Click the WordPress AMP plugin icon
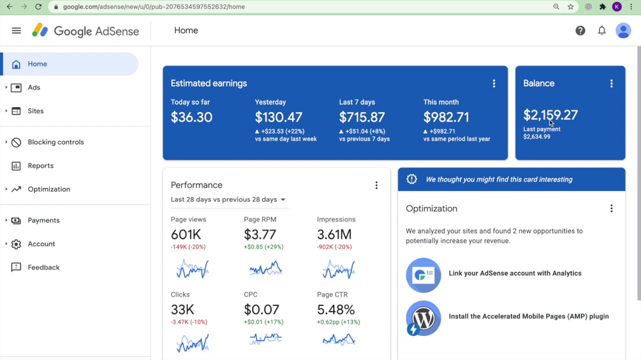 [x=423, y=319]
